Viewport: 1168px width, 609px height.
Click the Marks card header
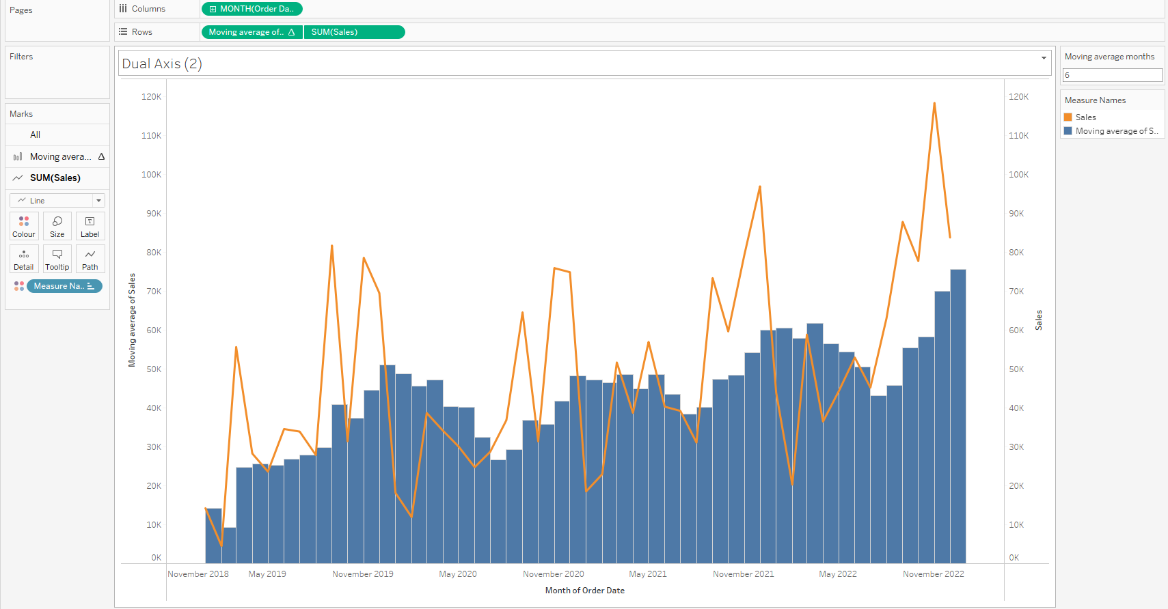(x=21, y=114)
